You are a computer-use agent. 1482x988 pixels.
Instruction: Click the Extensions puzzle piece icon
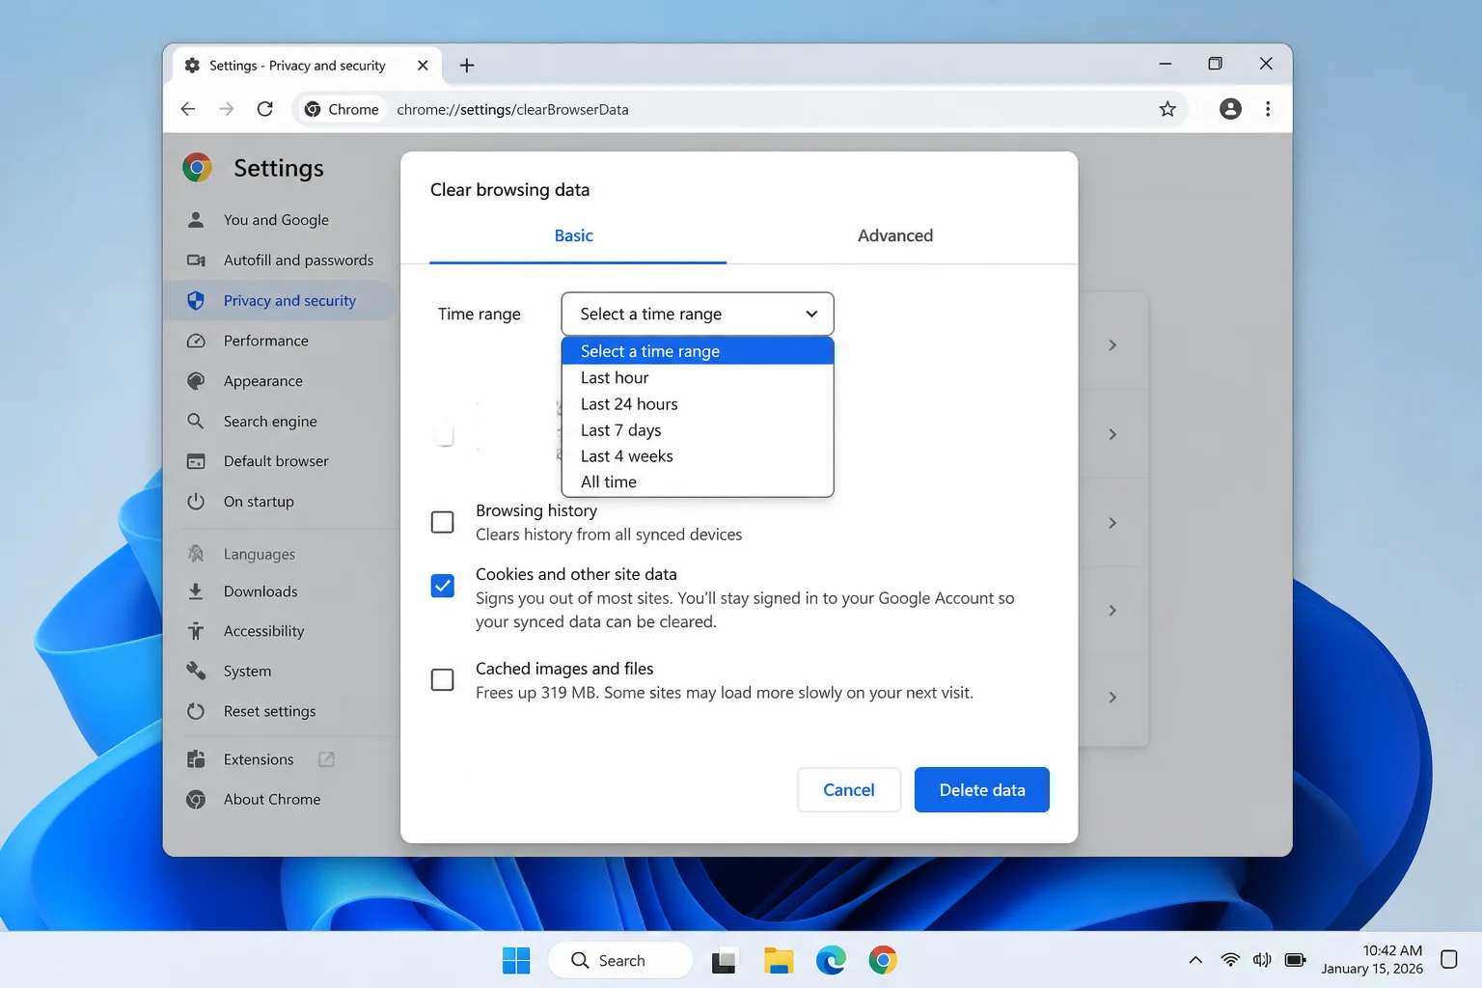click(196, 759)
